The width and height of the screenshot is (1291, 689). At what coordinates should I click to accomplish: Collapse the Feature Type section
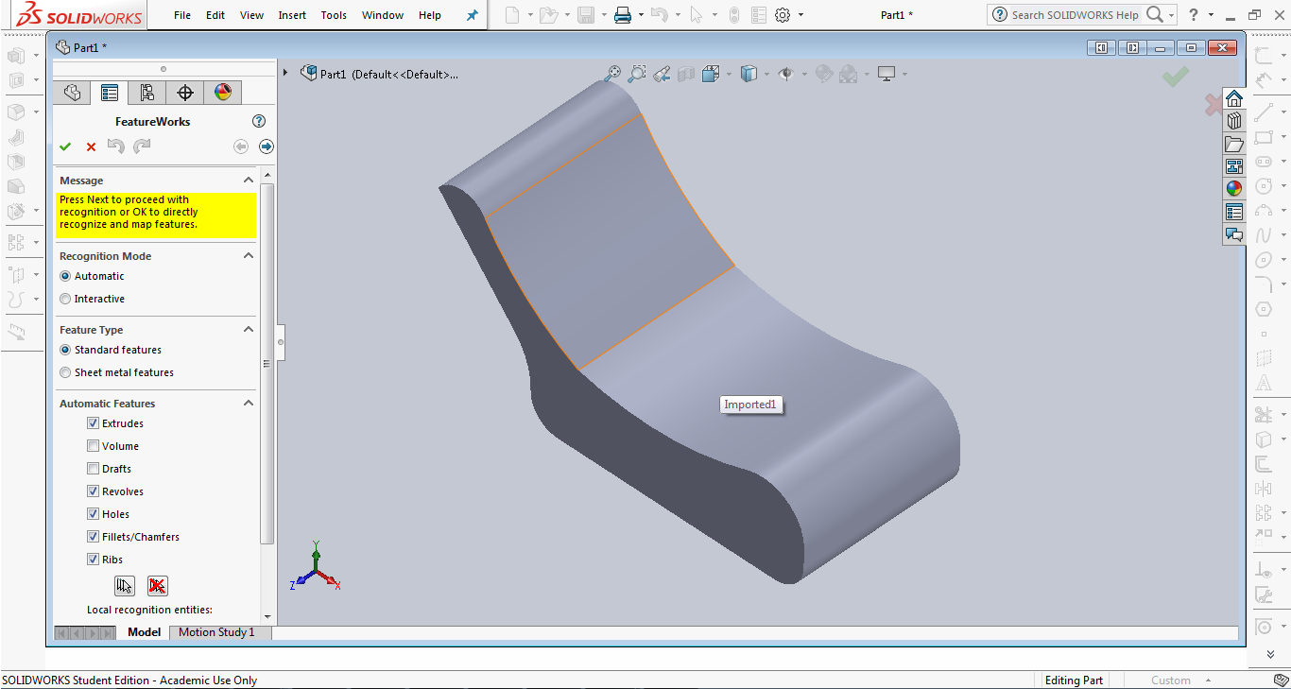[249, 329]
